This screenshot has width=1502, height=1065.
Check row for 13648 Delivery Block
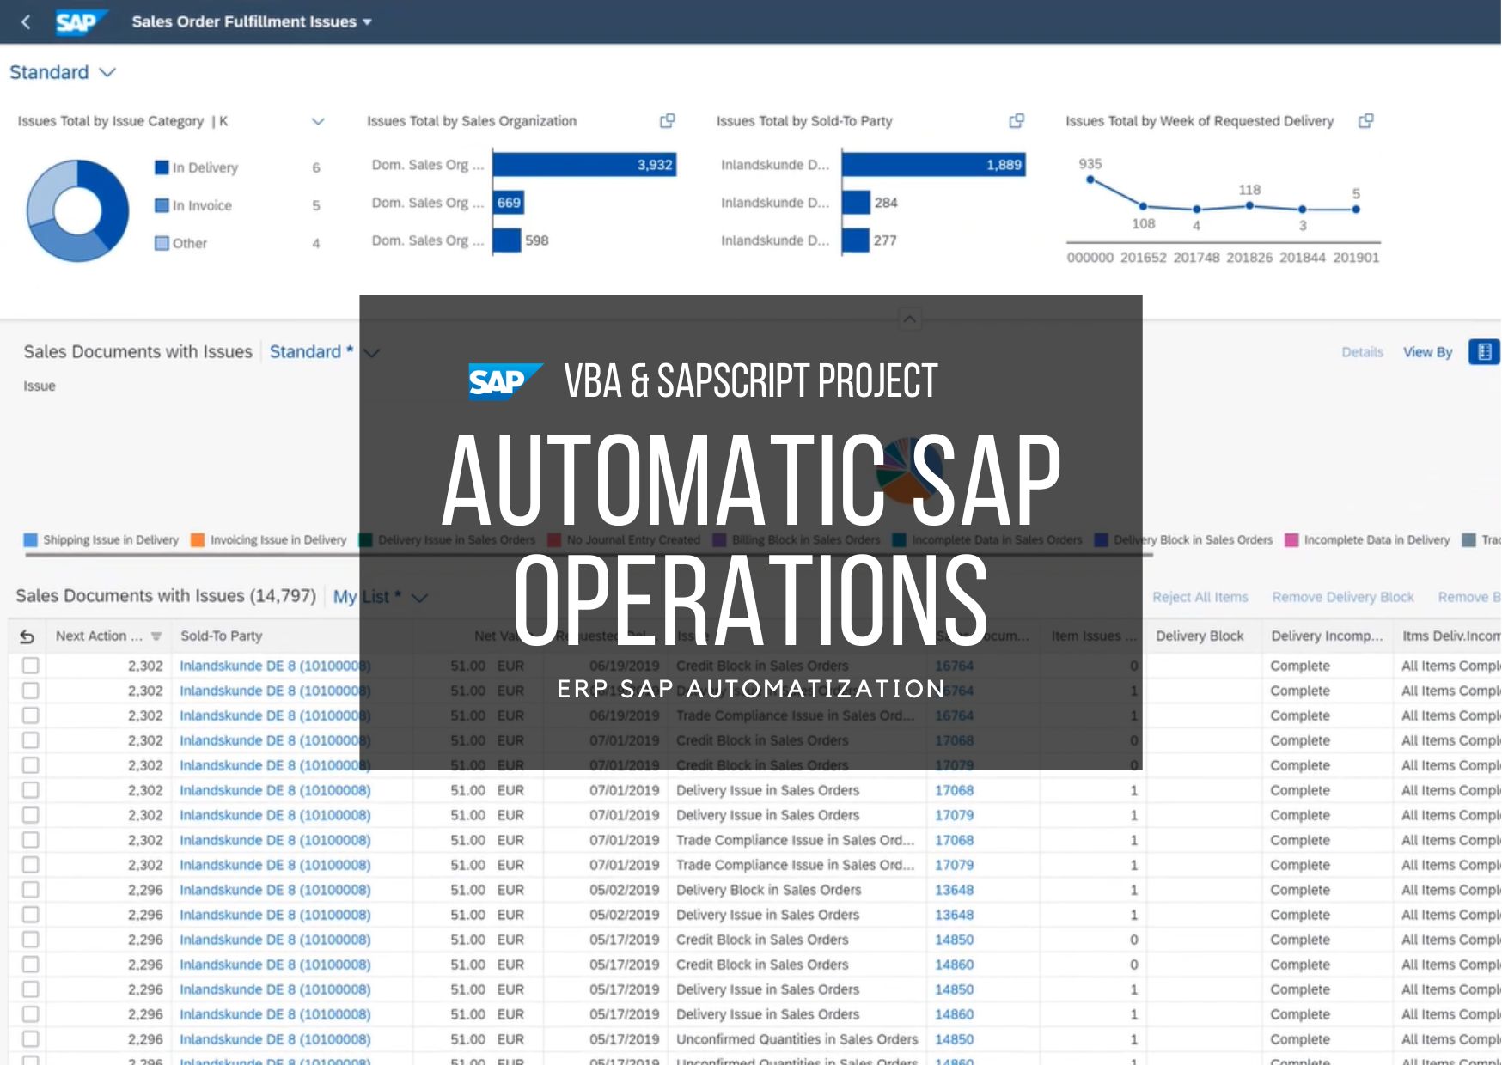30,890
